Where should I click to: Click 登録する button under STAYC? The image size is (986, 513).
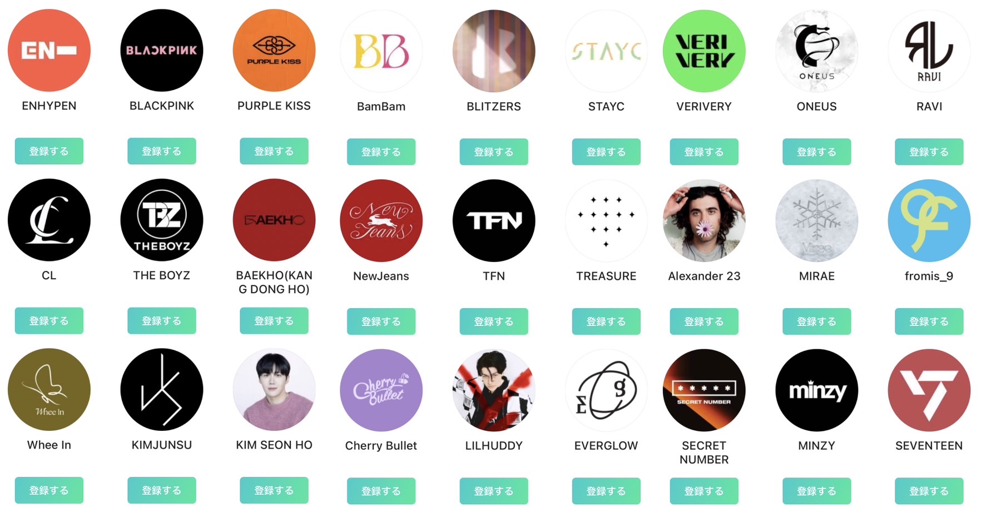[x=606, y=152]
